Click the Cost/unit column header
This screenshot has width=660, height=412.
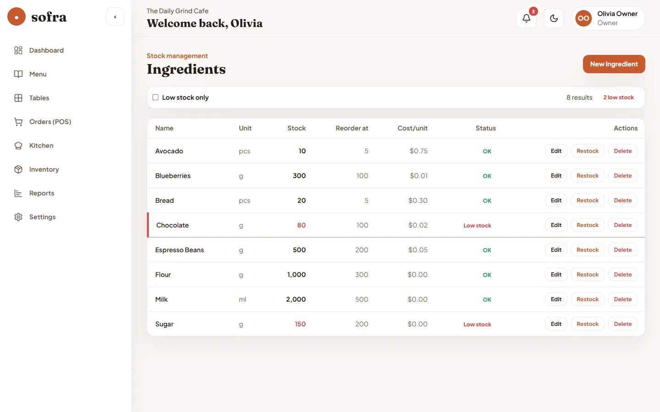[412, 128]
